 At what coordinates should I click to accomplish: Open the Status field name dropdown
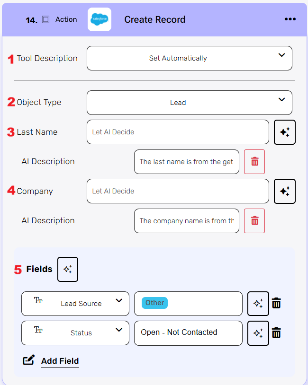pyautogui.click(x=75, y=333)
